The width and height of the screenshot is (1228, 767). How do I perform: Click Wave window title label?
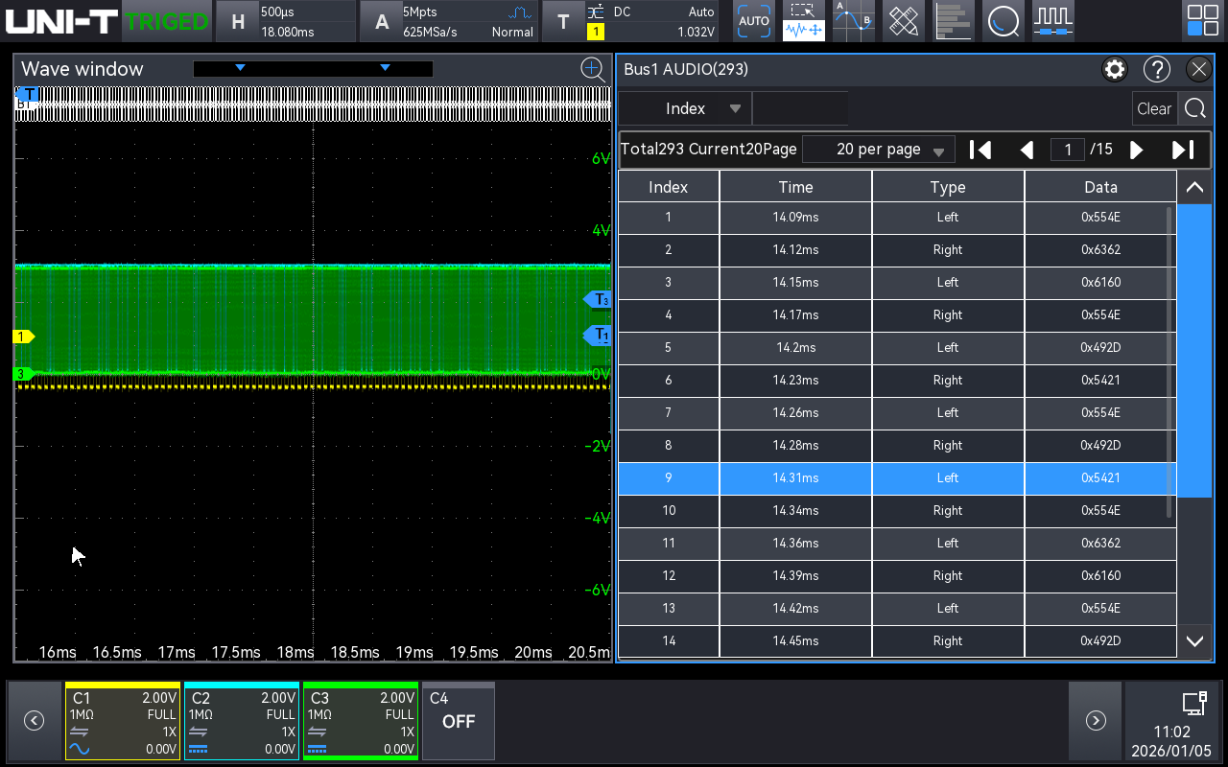coord(82,69)
